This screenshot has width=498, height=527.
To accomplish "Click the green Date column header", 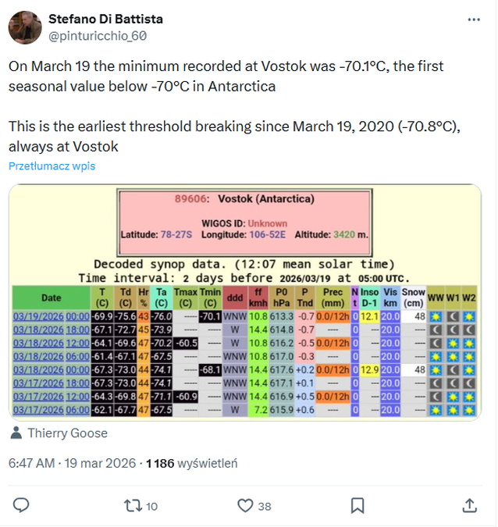I will 51,297.
